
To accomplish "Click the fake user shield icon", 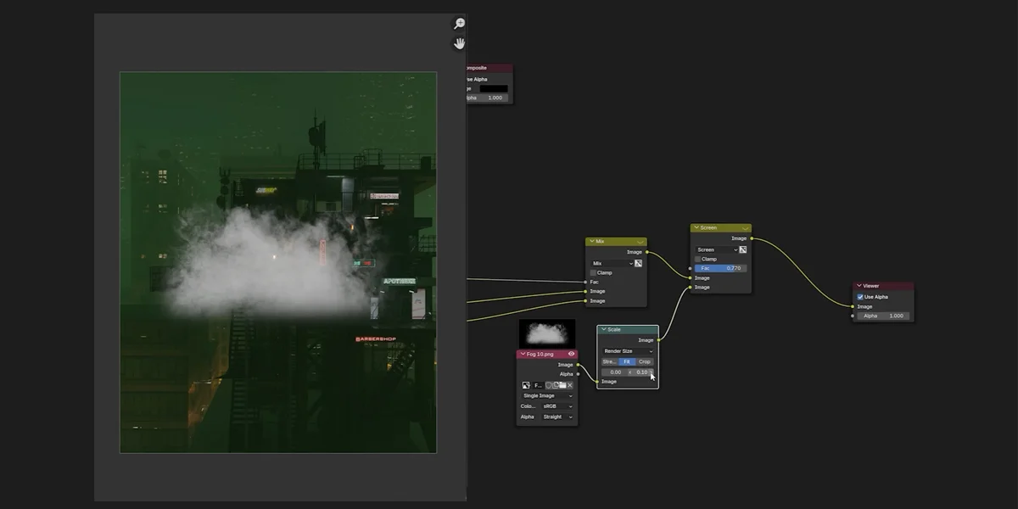I will 549,386.
